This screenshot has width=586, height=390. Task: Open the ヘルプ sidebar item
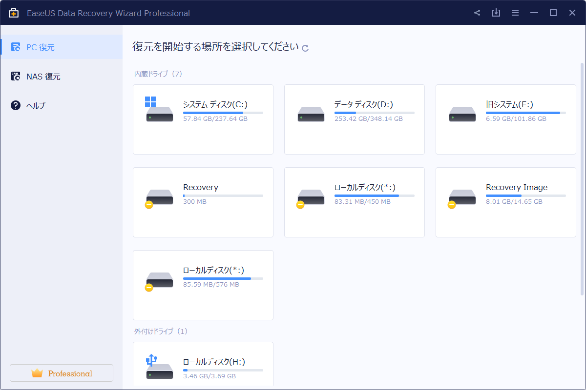click(61, 105)
